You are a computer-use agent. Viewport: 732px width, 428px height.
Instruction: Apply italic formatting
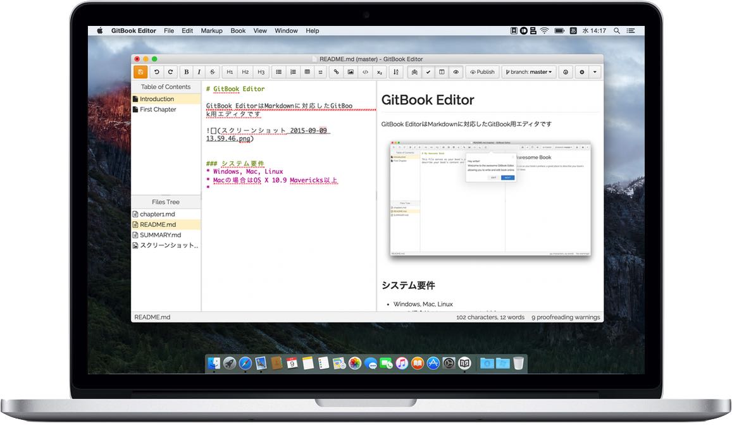pos(199,72)
